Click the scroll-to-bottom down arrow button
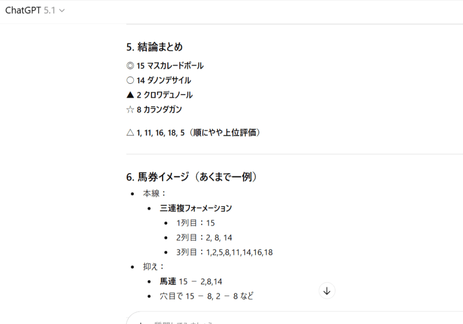This screenshot has height=324, width=463. coord(327,291)
